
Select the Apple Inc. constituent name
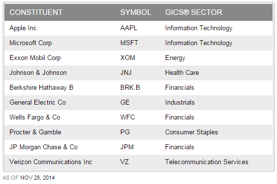point(24,28)
